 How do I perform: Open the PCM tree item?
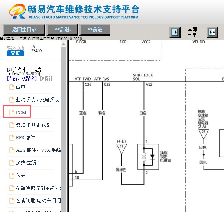(21, 112)
